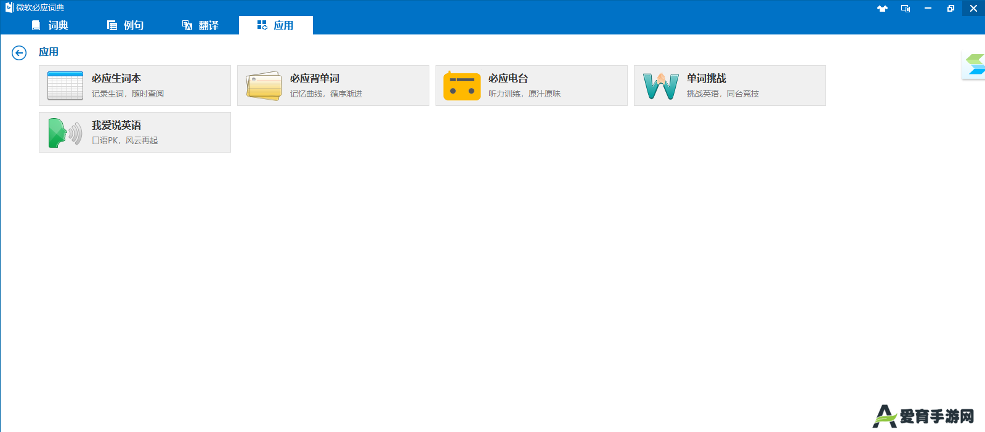Screen dimensions: 985x432
Task: Switch to the 翻译 tab
Action: point(201,25)
